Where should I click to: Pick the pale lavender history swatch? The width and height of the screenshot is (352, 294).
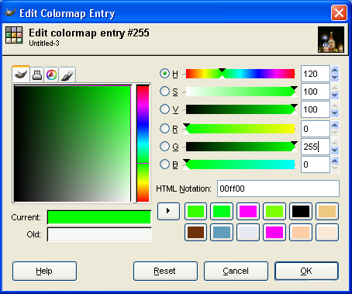tap(248, 232)
